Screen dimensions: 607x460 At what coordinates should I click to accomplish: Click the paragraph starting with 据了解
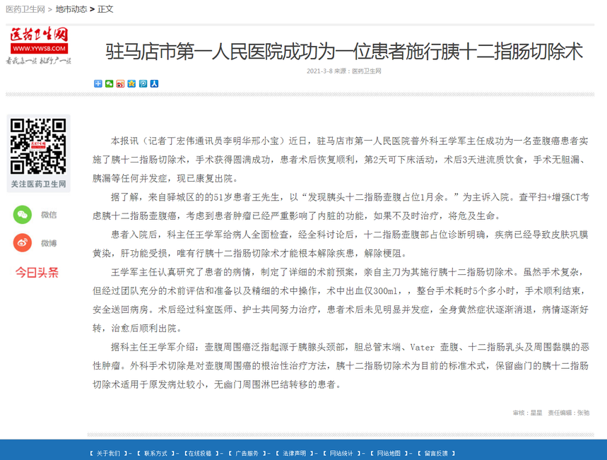pyautogui.click(x=341, y=206)
